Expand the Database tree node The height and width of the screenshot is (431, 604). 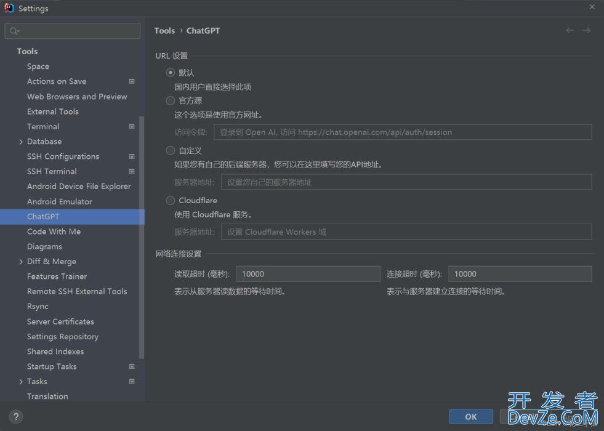pyautogui.click(x=21, y=142)
